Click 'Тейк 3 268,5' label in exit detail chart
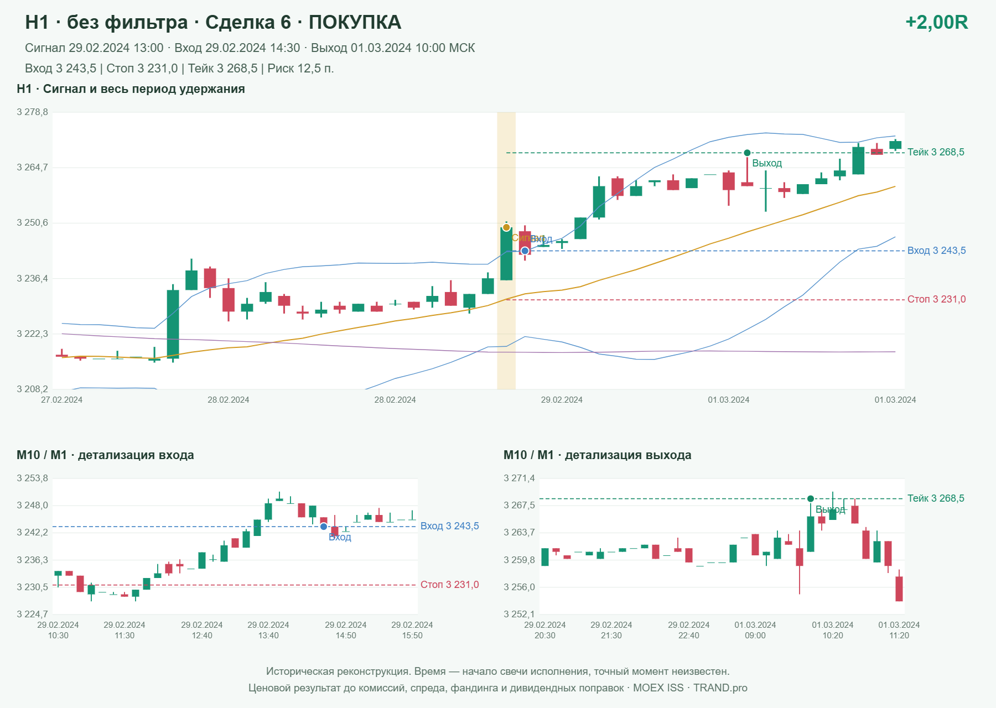 (x=936, y=498)
